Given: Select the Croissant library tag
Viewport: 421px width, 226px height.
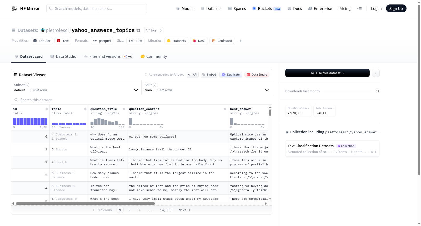Looking at the screenshot, I should pos(222,41).
